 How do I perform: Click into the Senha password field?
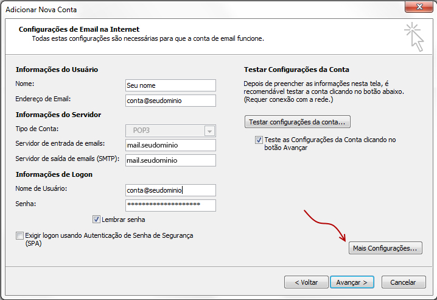point(170,205)
